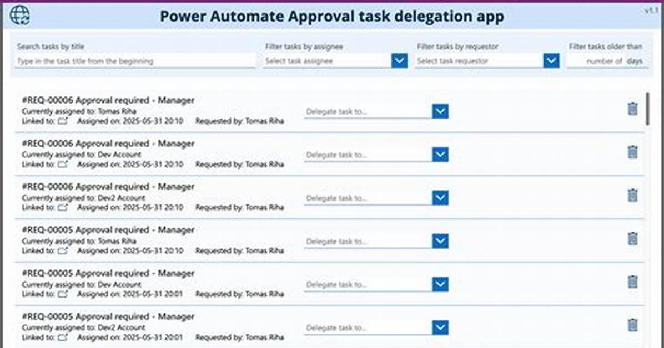This screenshot has width=664, height=348.
Task: Delete REQ-00006 task assigned to Dev2 Account
Action: tap(632, 195)
